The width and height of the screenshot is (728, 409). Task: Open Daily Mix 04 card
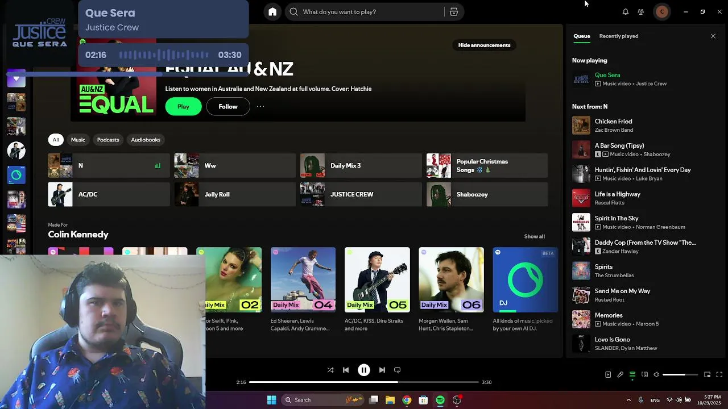coord(303,290)
